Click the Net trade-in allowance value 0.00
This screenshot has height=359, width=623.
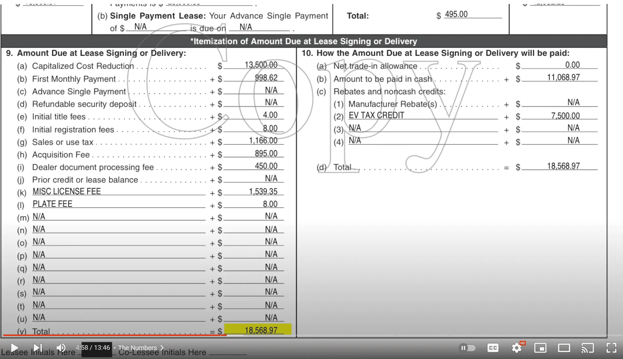tap(573, 65)
